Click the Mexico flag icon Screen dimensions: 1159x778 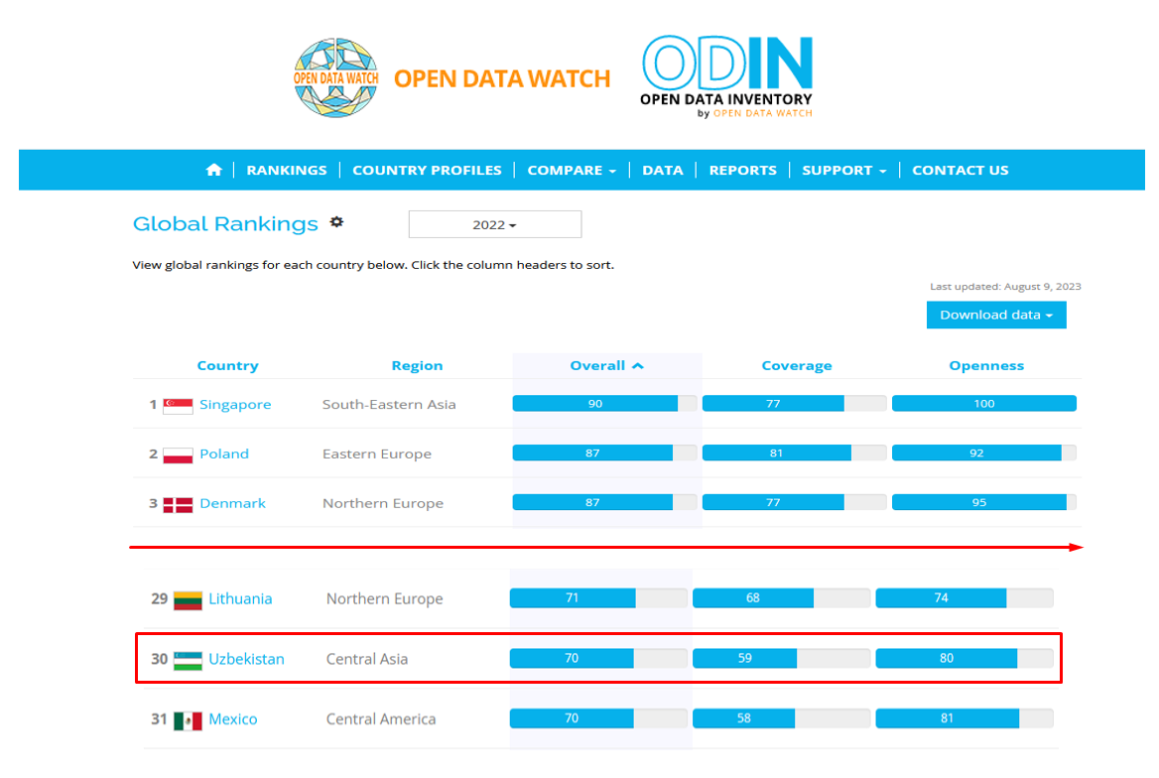(188, 720)
